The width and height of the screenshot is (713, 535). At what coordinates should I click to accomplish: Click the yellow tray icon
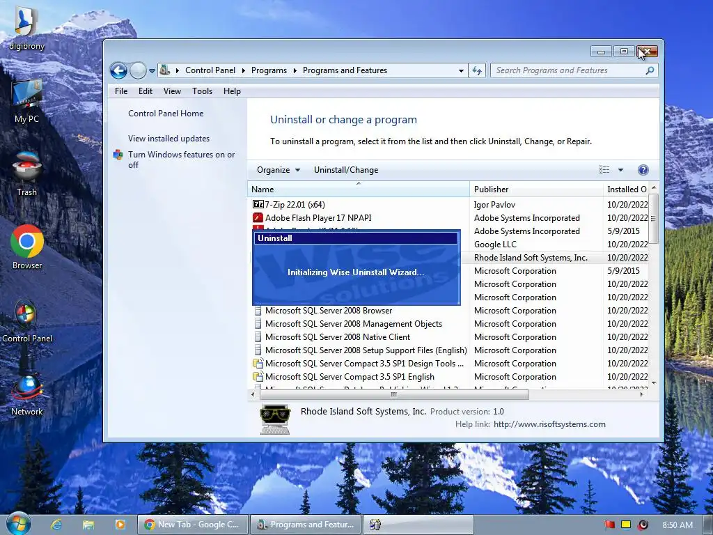pyautogui.click(x=626, y=525)
